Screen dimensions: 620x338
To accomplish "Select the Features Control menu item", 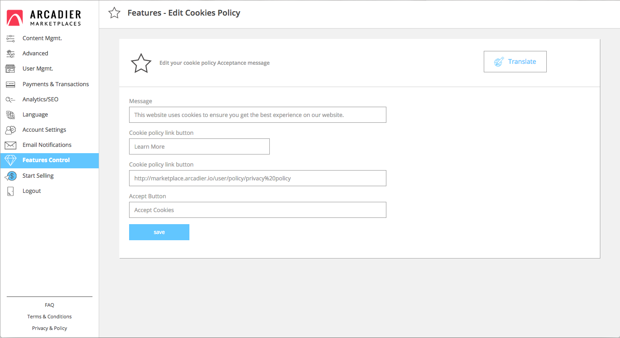I will (49, 161).
